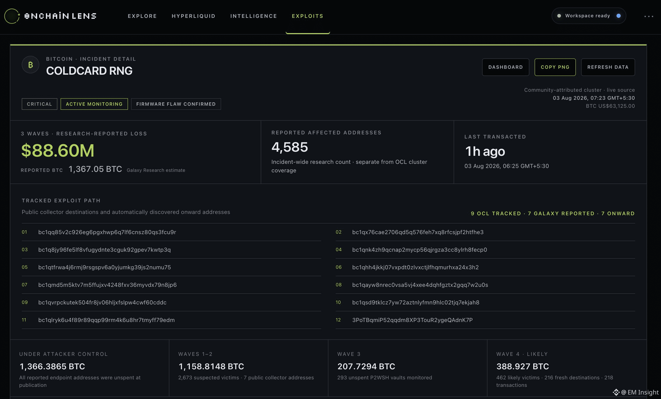Click the 293 unspent P2WSH vaults note
The width and height of the screenshot is (661, 399).
(x=385, y=378)
